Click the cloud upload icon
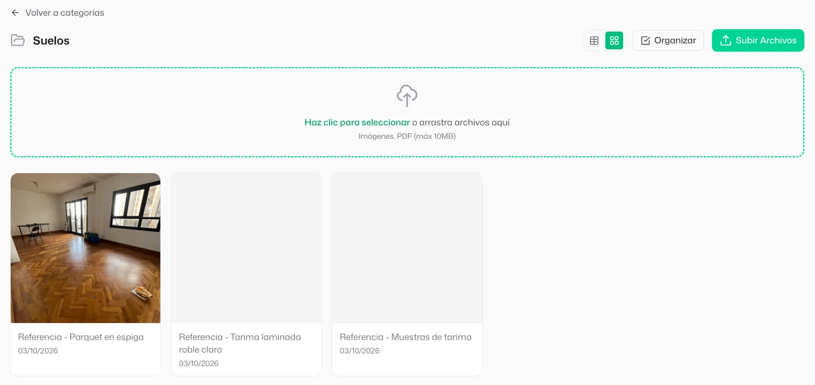The width and height of the screenshot is (815, 385). [407, 96]
